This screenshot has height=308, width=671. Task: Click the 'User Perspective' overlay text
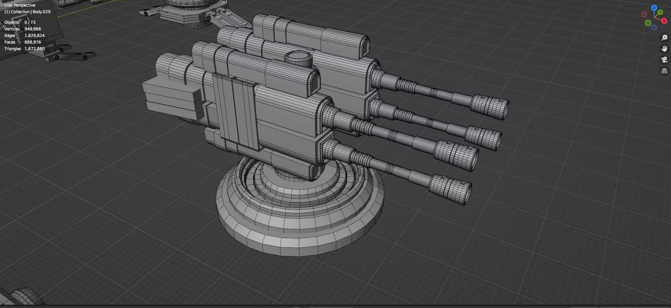coord(20,5)
